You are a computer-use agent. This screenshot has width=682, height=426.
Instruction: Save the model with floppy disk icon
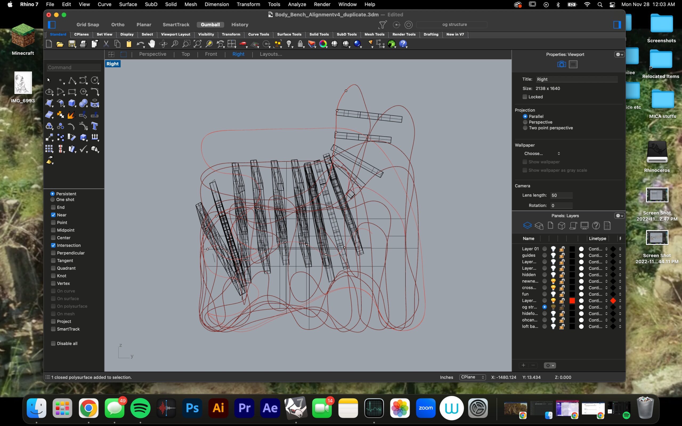72,44
